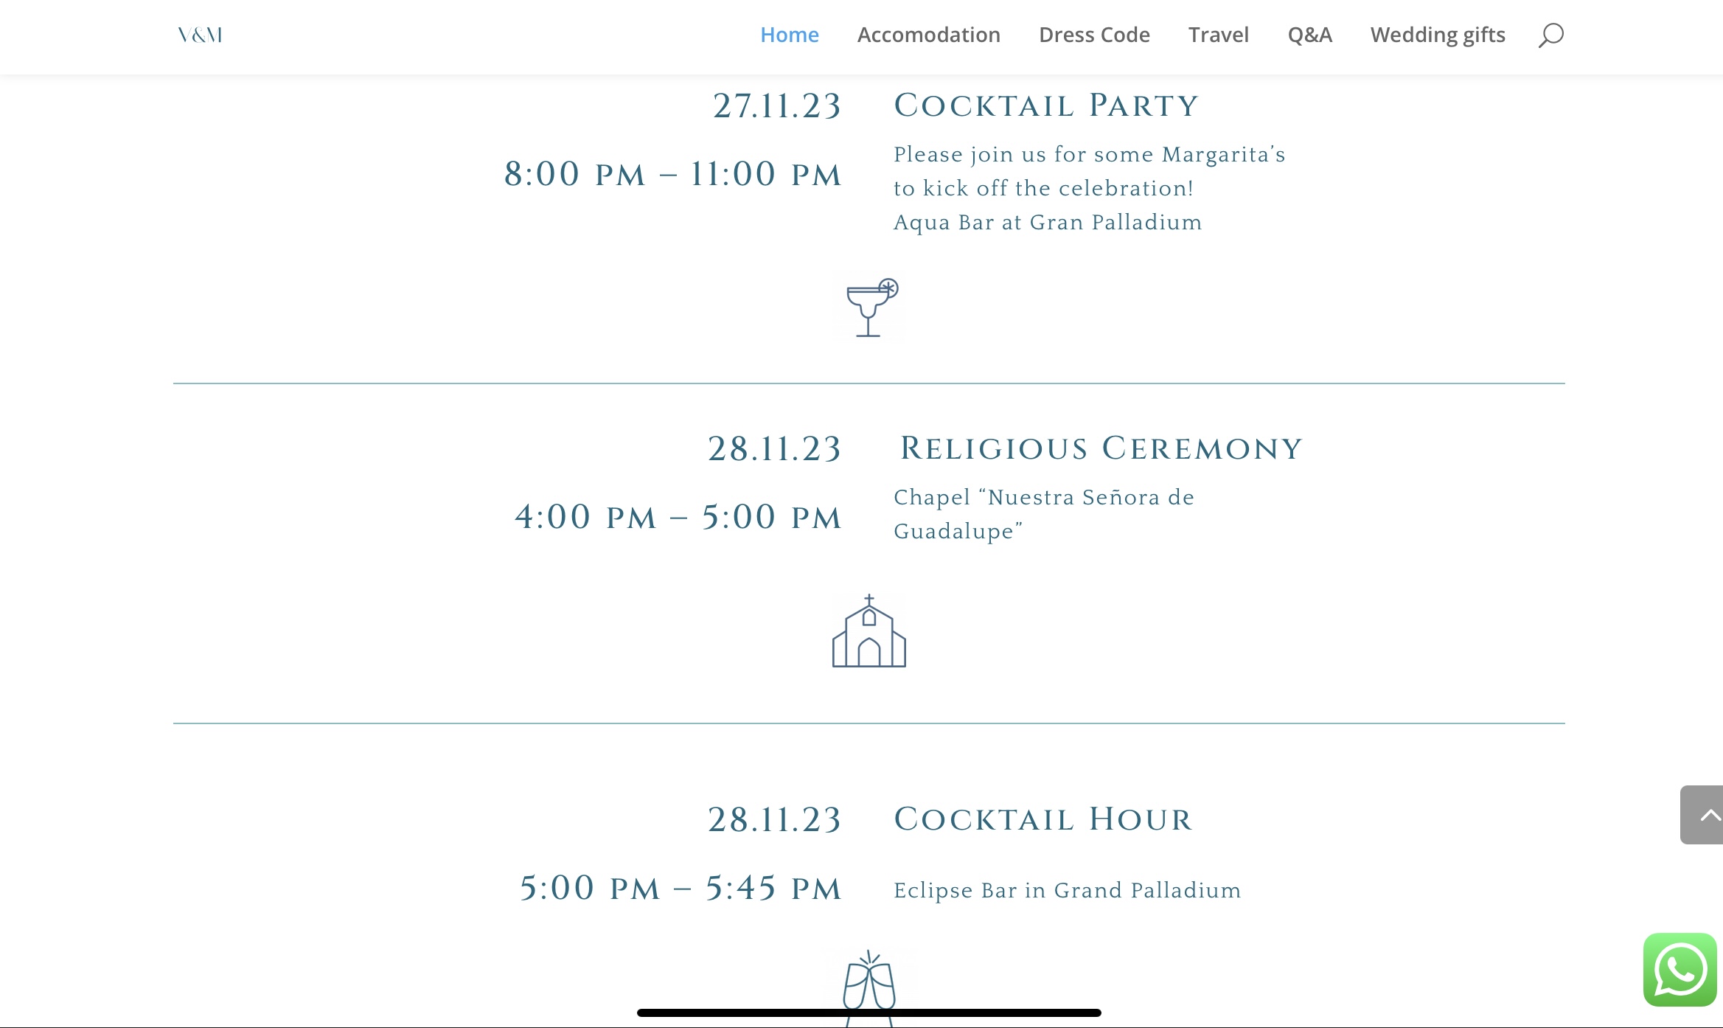Open the Accomodation page
1723x1028 pixels.
coord(928,35)
